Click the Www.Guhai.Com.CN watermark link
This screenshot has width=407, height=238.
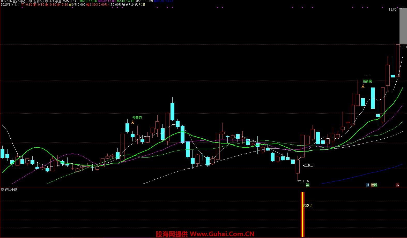point(222,234)
